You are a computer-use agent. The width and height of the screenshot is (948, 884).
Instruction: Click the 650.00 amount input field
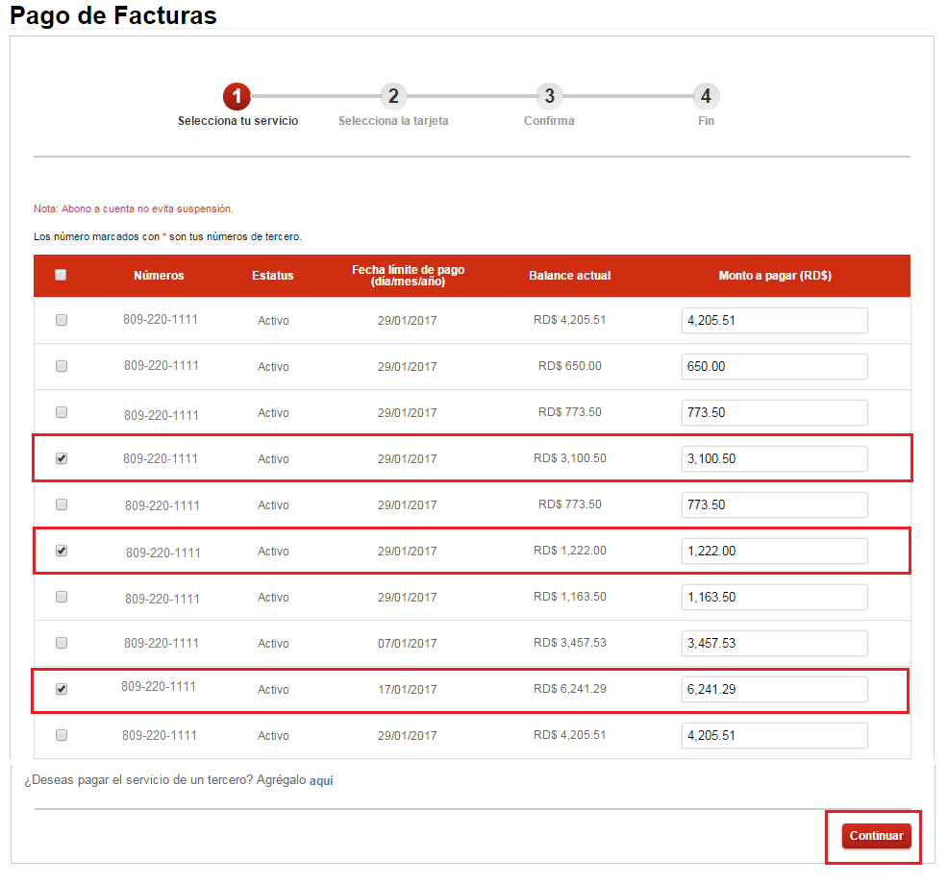pos(775,366)
